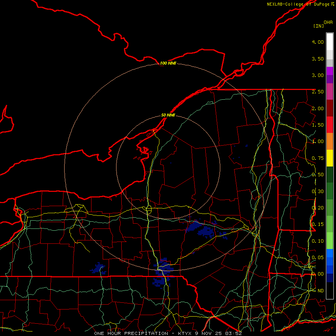Click the pink legend swatch near 2.50
336x336 pixels.
[330, 91]
